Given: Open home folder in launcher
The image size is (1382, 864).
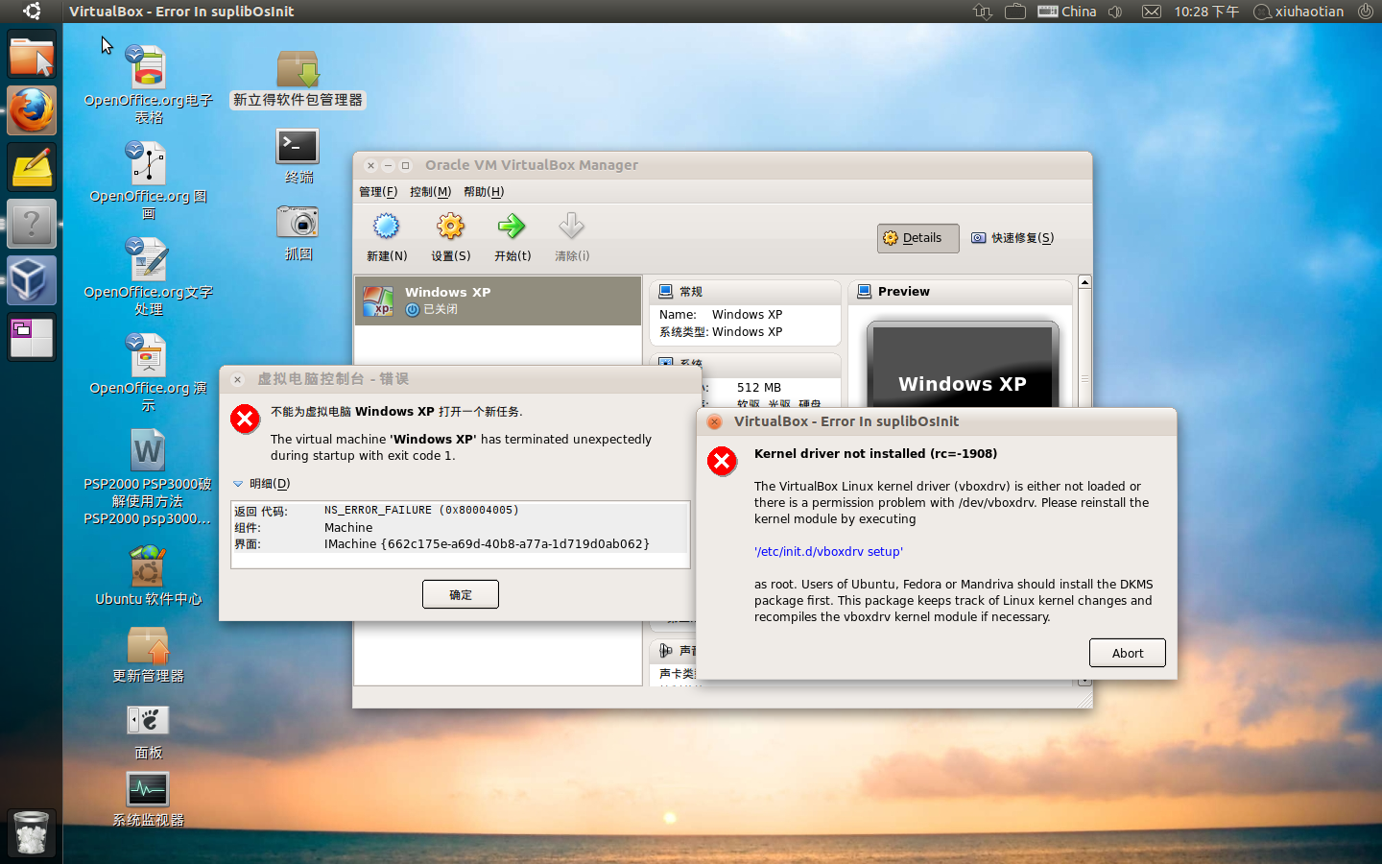Looking at the screenshot, I should click(x=32, y=55).
